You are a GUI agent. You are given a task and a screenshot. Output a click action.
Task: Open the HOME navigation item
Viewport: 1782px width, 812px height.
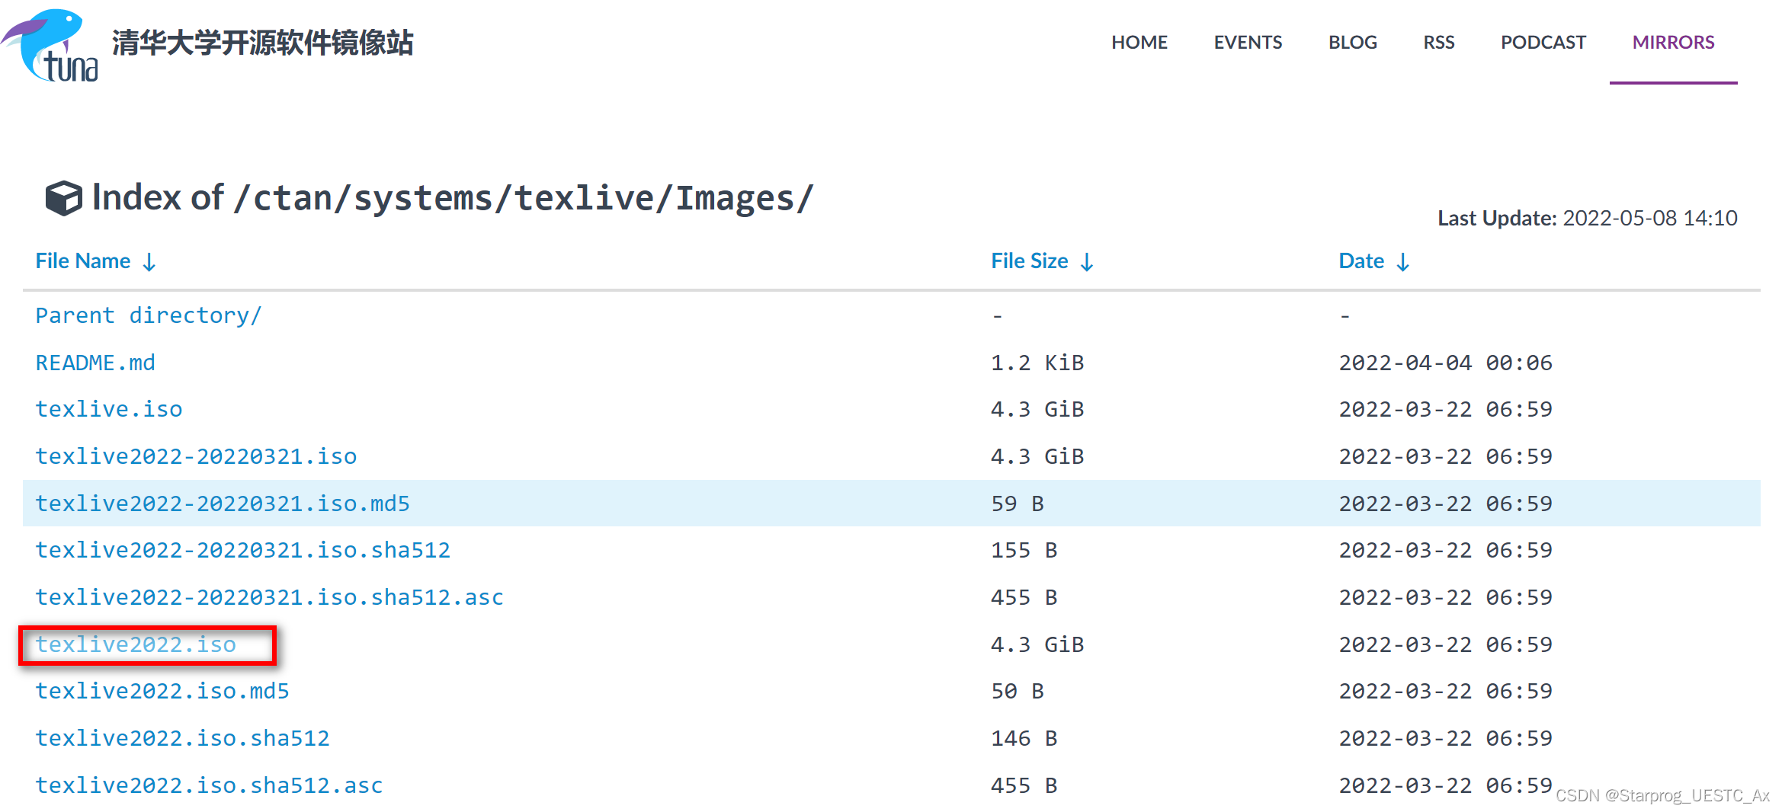1139,43
